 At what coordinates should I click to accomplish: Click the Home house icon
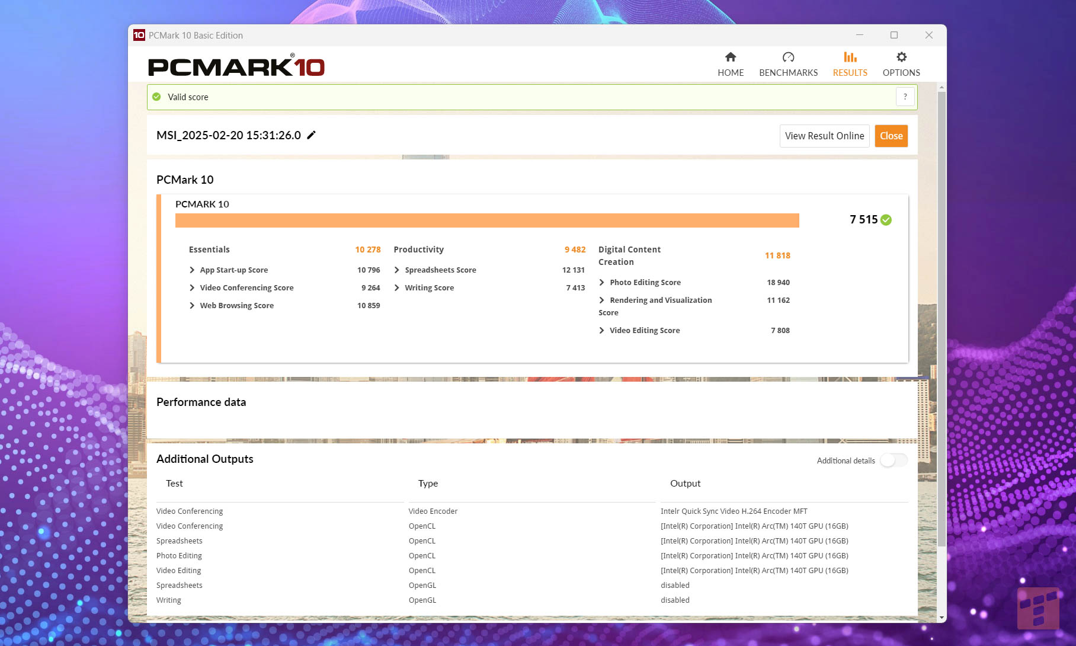[731, 57]
